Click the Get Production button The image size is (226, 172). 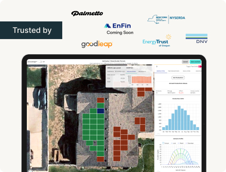(x=178, y=78)
